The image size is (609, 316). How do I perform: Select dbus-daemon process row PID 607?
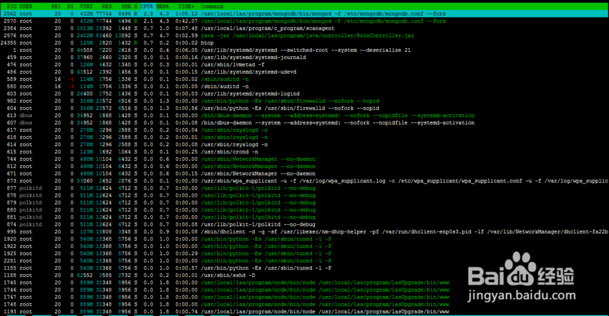[x=304, y=122]
